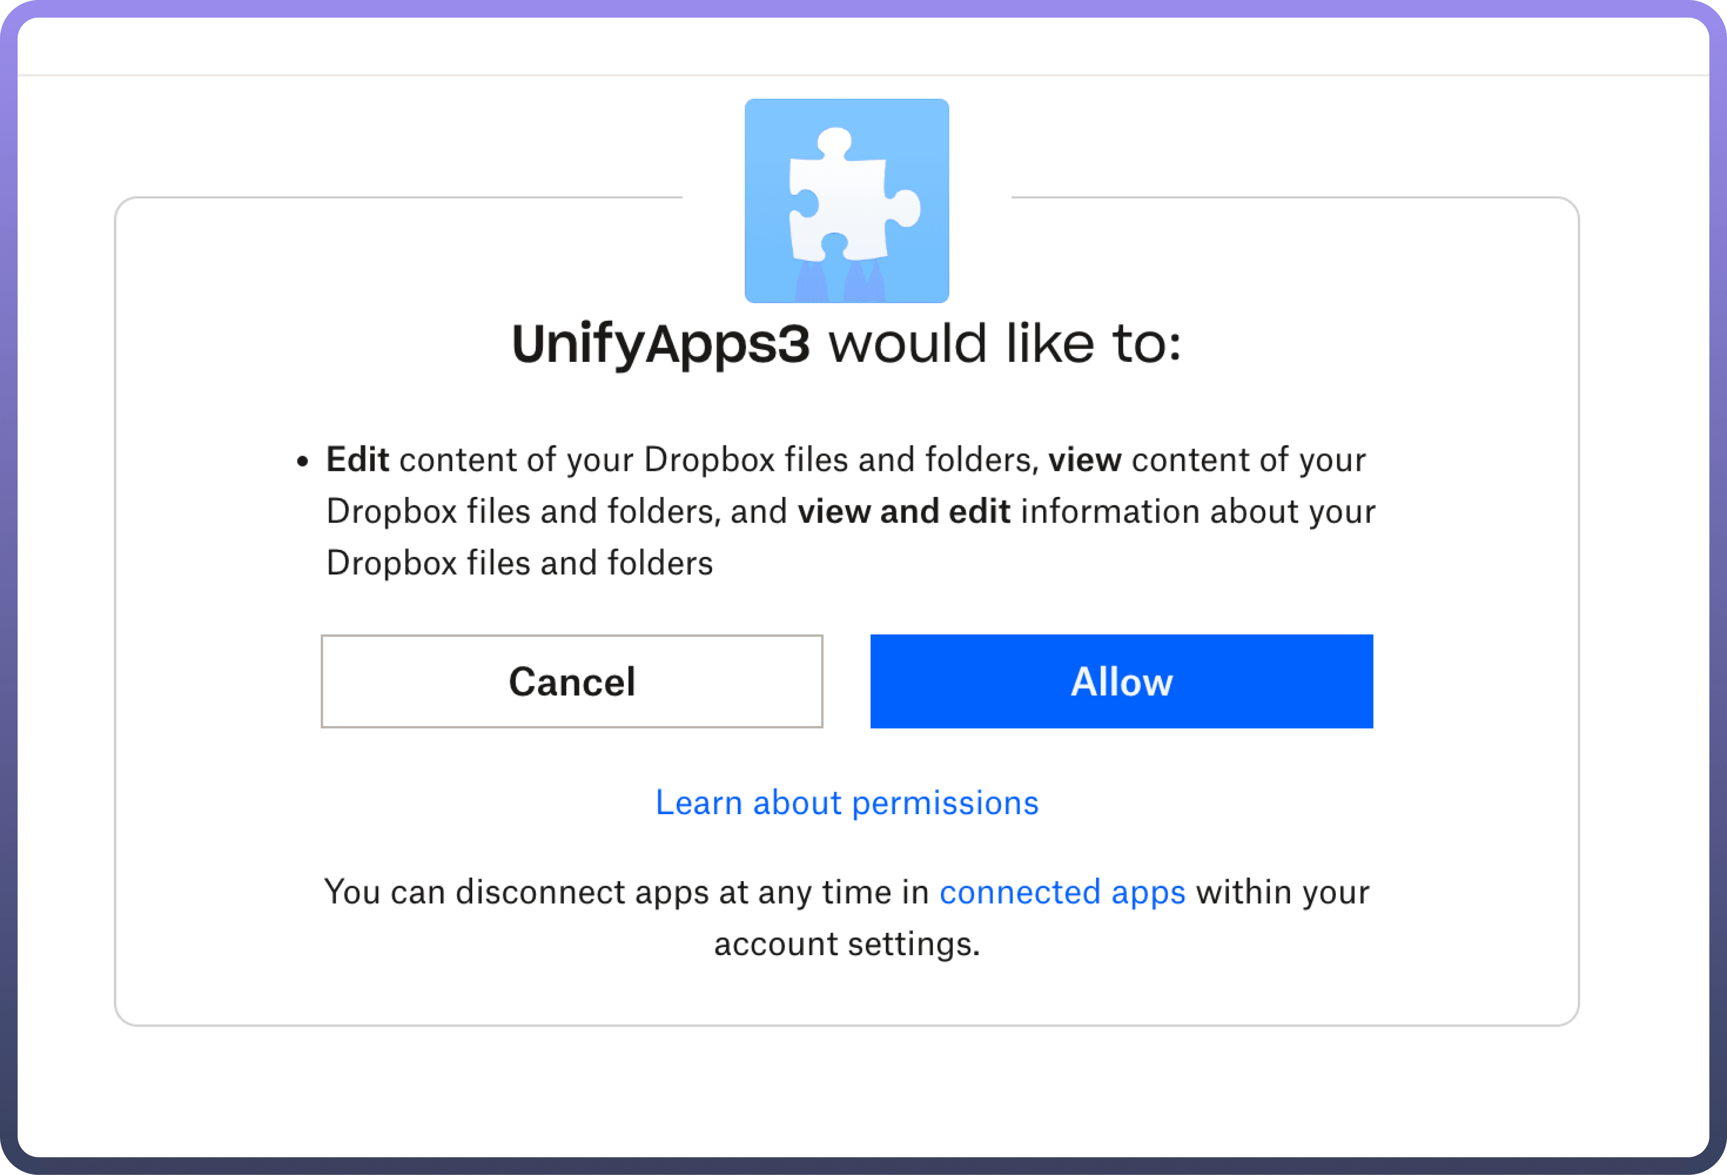Open the Learn about permissions link

pyautogui.click(x=846, y=803)
